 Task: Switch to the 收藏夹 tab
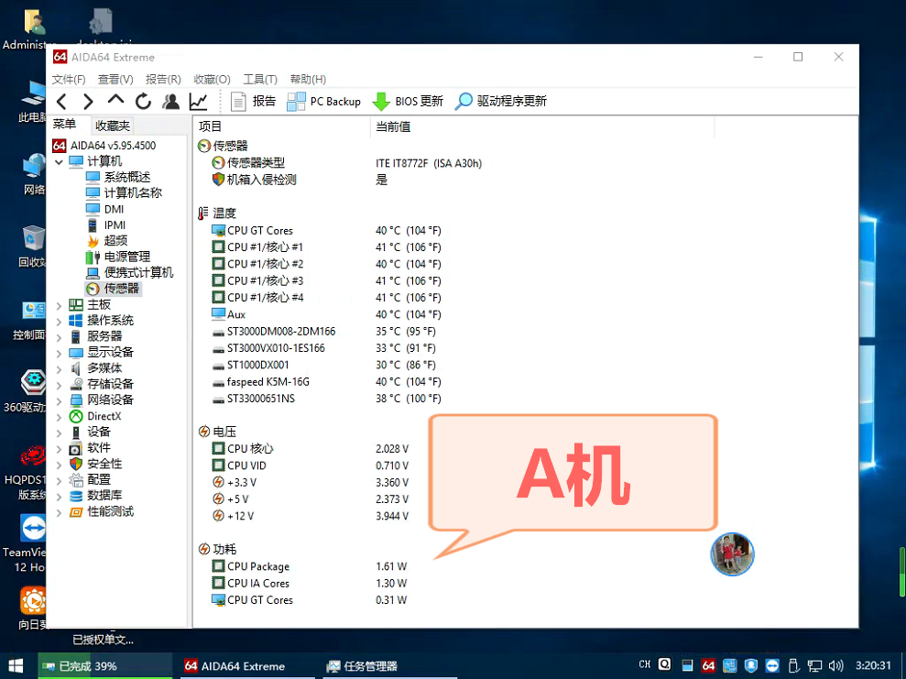pyautogui.click(x=113, y=126)
